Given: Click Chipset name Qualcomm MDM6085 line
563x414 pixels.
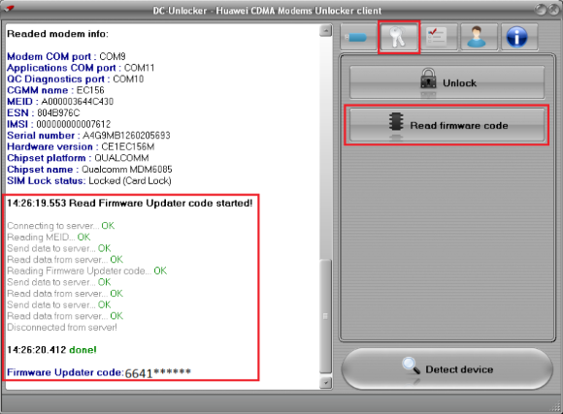Looking at the screenshot, I should (x=89, y=170).
